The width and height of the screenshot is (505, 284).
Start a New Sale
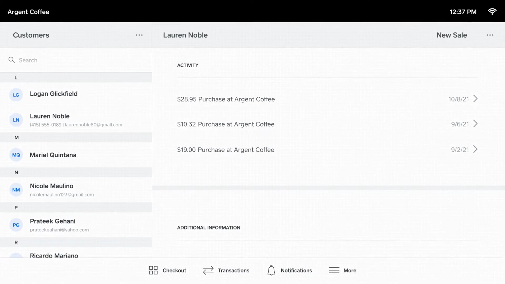coord(451,35)
